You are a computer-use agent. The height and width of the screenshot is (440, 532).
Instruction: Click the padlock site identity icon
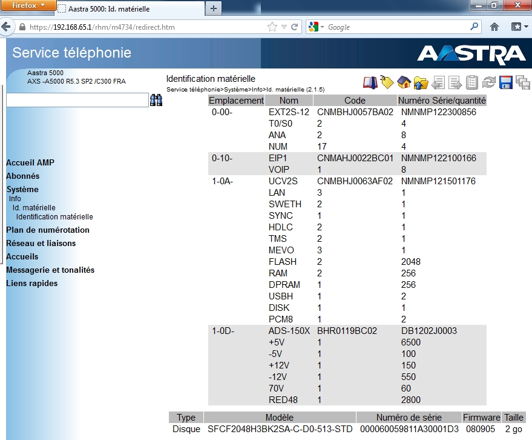pyautogui.click(x=22, y=27)
